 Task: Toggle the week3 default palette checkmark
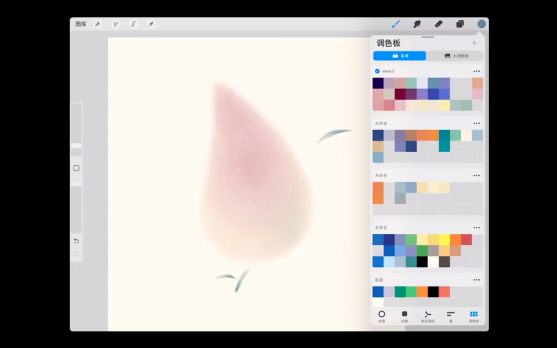pos(377,71)
